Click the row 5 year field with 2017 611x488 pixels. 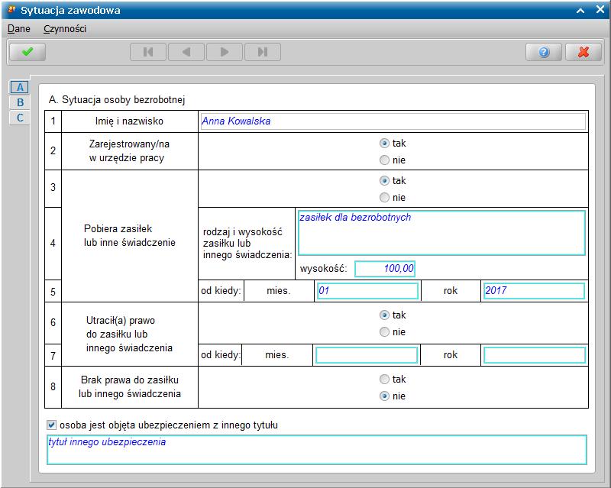point(534,291)
